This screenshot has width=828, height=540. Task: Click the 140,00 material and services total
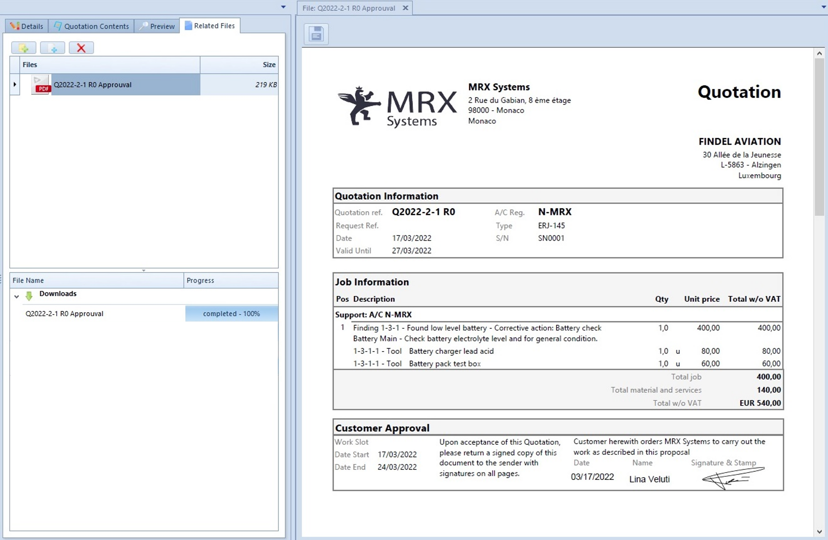[769, 390]
